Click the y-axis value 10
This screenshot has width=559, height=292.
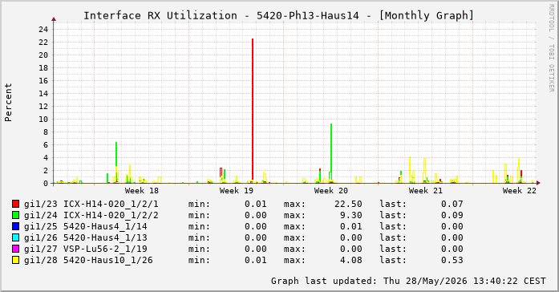[x=43, y=119]
